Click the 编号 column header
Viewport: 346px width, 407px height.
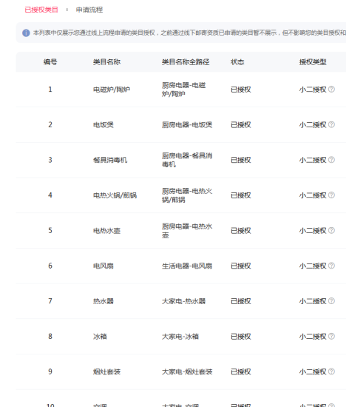click(x=50, y=62)
